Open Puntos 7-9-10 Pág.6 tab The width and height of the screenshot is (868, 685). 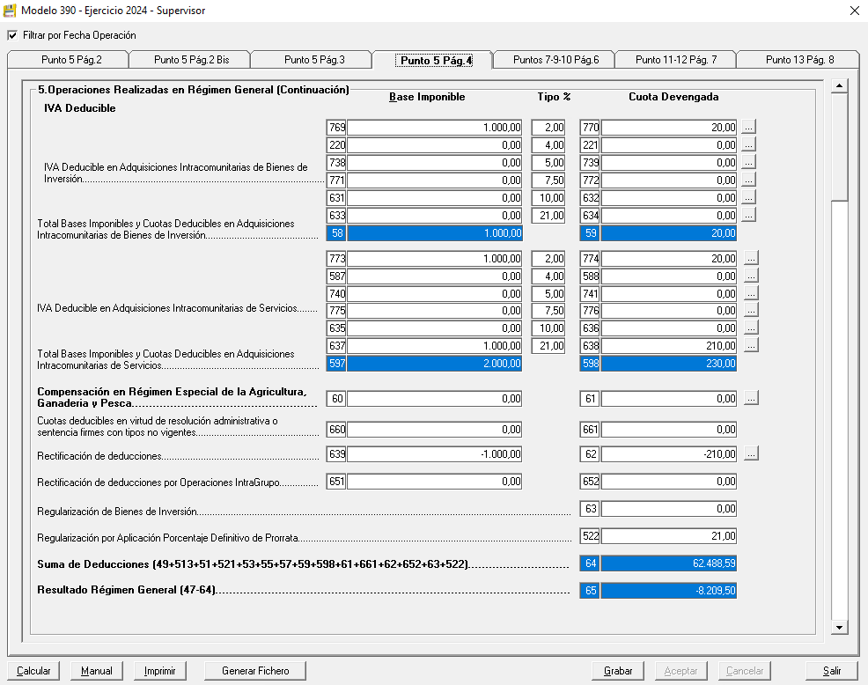pos(555,59)
